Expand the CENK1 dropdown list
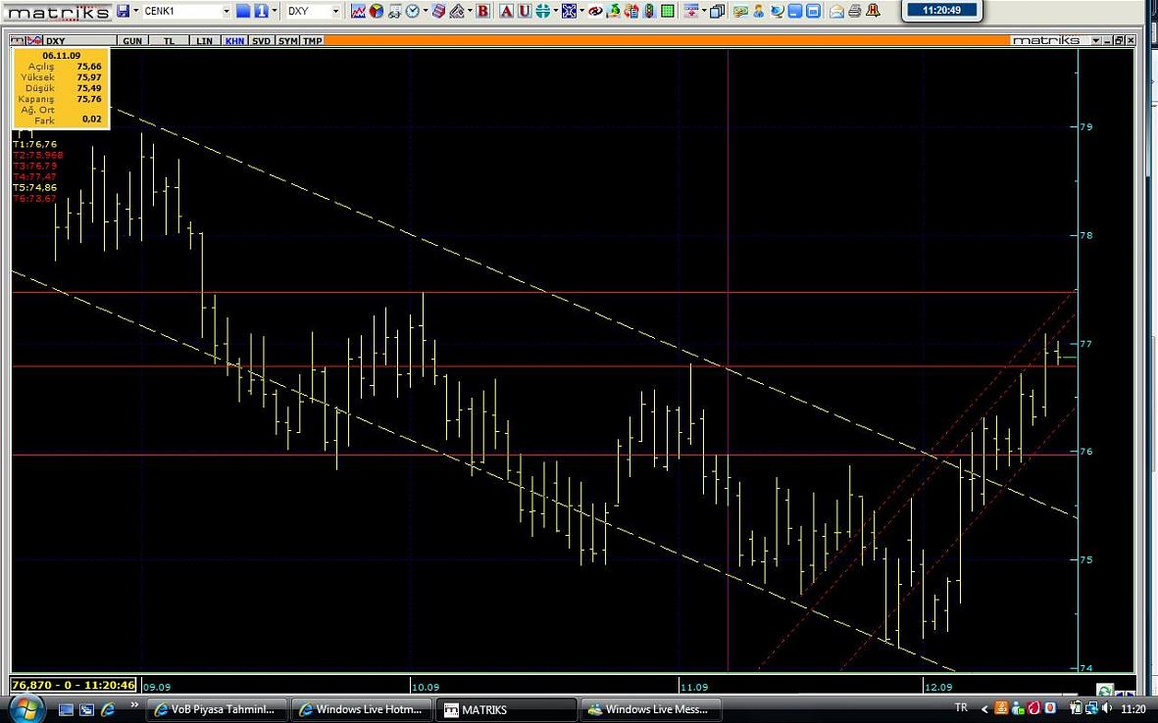The image size is (1158, 723). coord(226,11)
